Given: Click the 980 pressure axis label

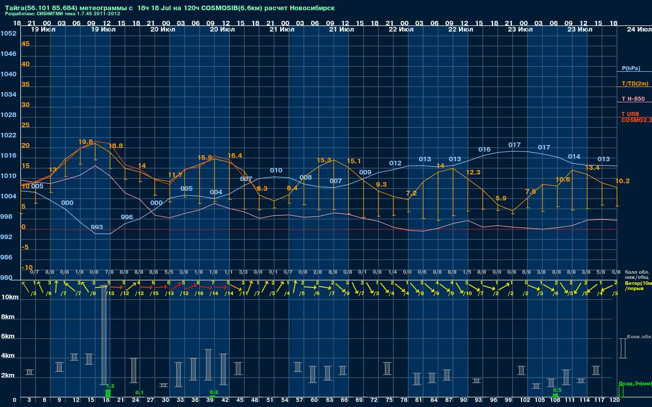Looking at the screenshot, I should (7, 278).
